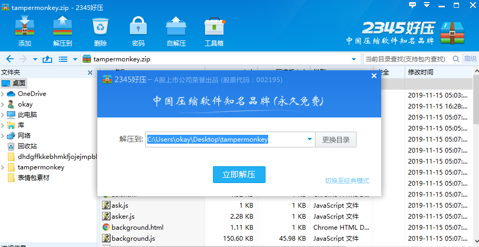Click the Chrome HTML D... type cell
Viewport: 479px width, 247px height.
point(341,228)
